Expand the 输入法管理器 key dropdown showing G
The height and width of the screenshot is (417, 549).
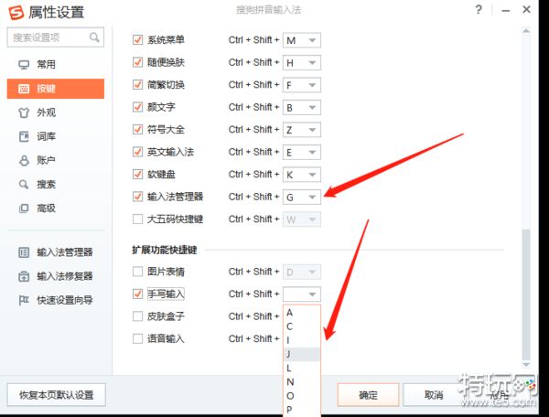312,197
